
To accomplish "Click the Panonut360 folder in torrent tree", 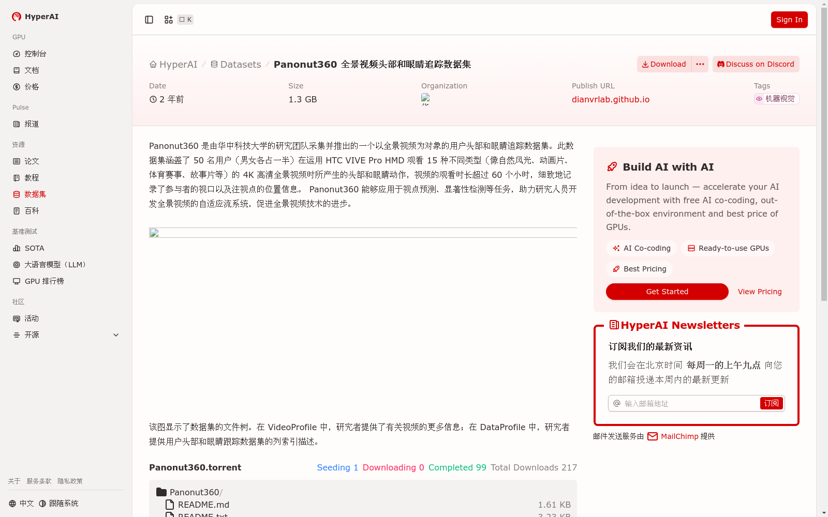I will [189, 492].
